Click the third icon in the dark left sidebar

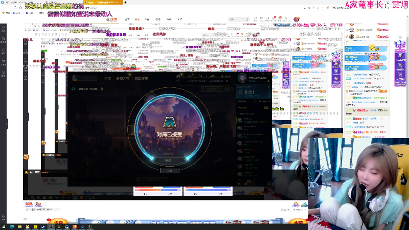pos(4,51)
